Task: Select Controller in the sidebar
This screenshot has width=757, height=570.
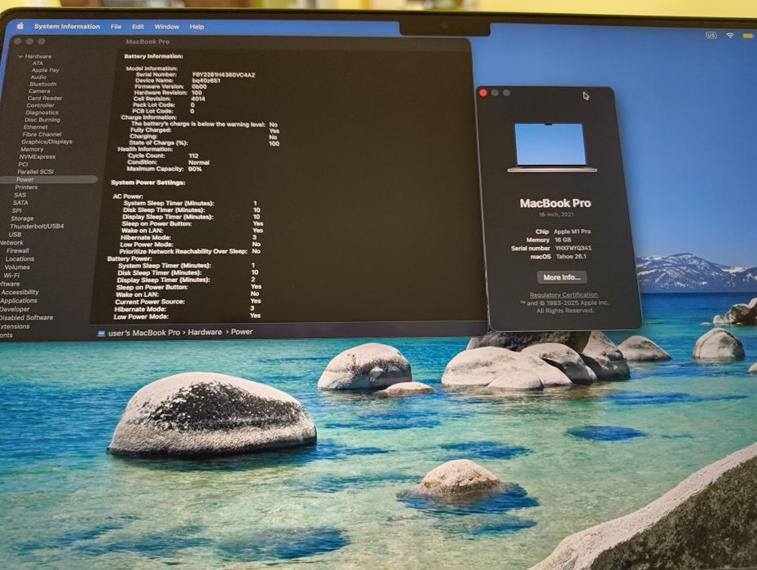Action: (41, 105)
